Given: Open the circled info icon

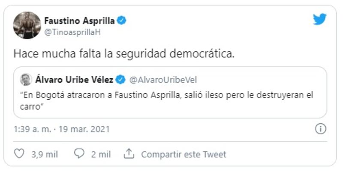Looking at the screenshot, I should [320, 129].
